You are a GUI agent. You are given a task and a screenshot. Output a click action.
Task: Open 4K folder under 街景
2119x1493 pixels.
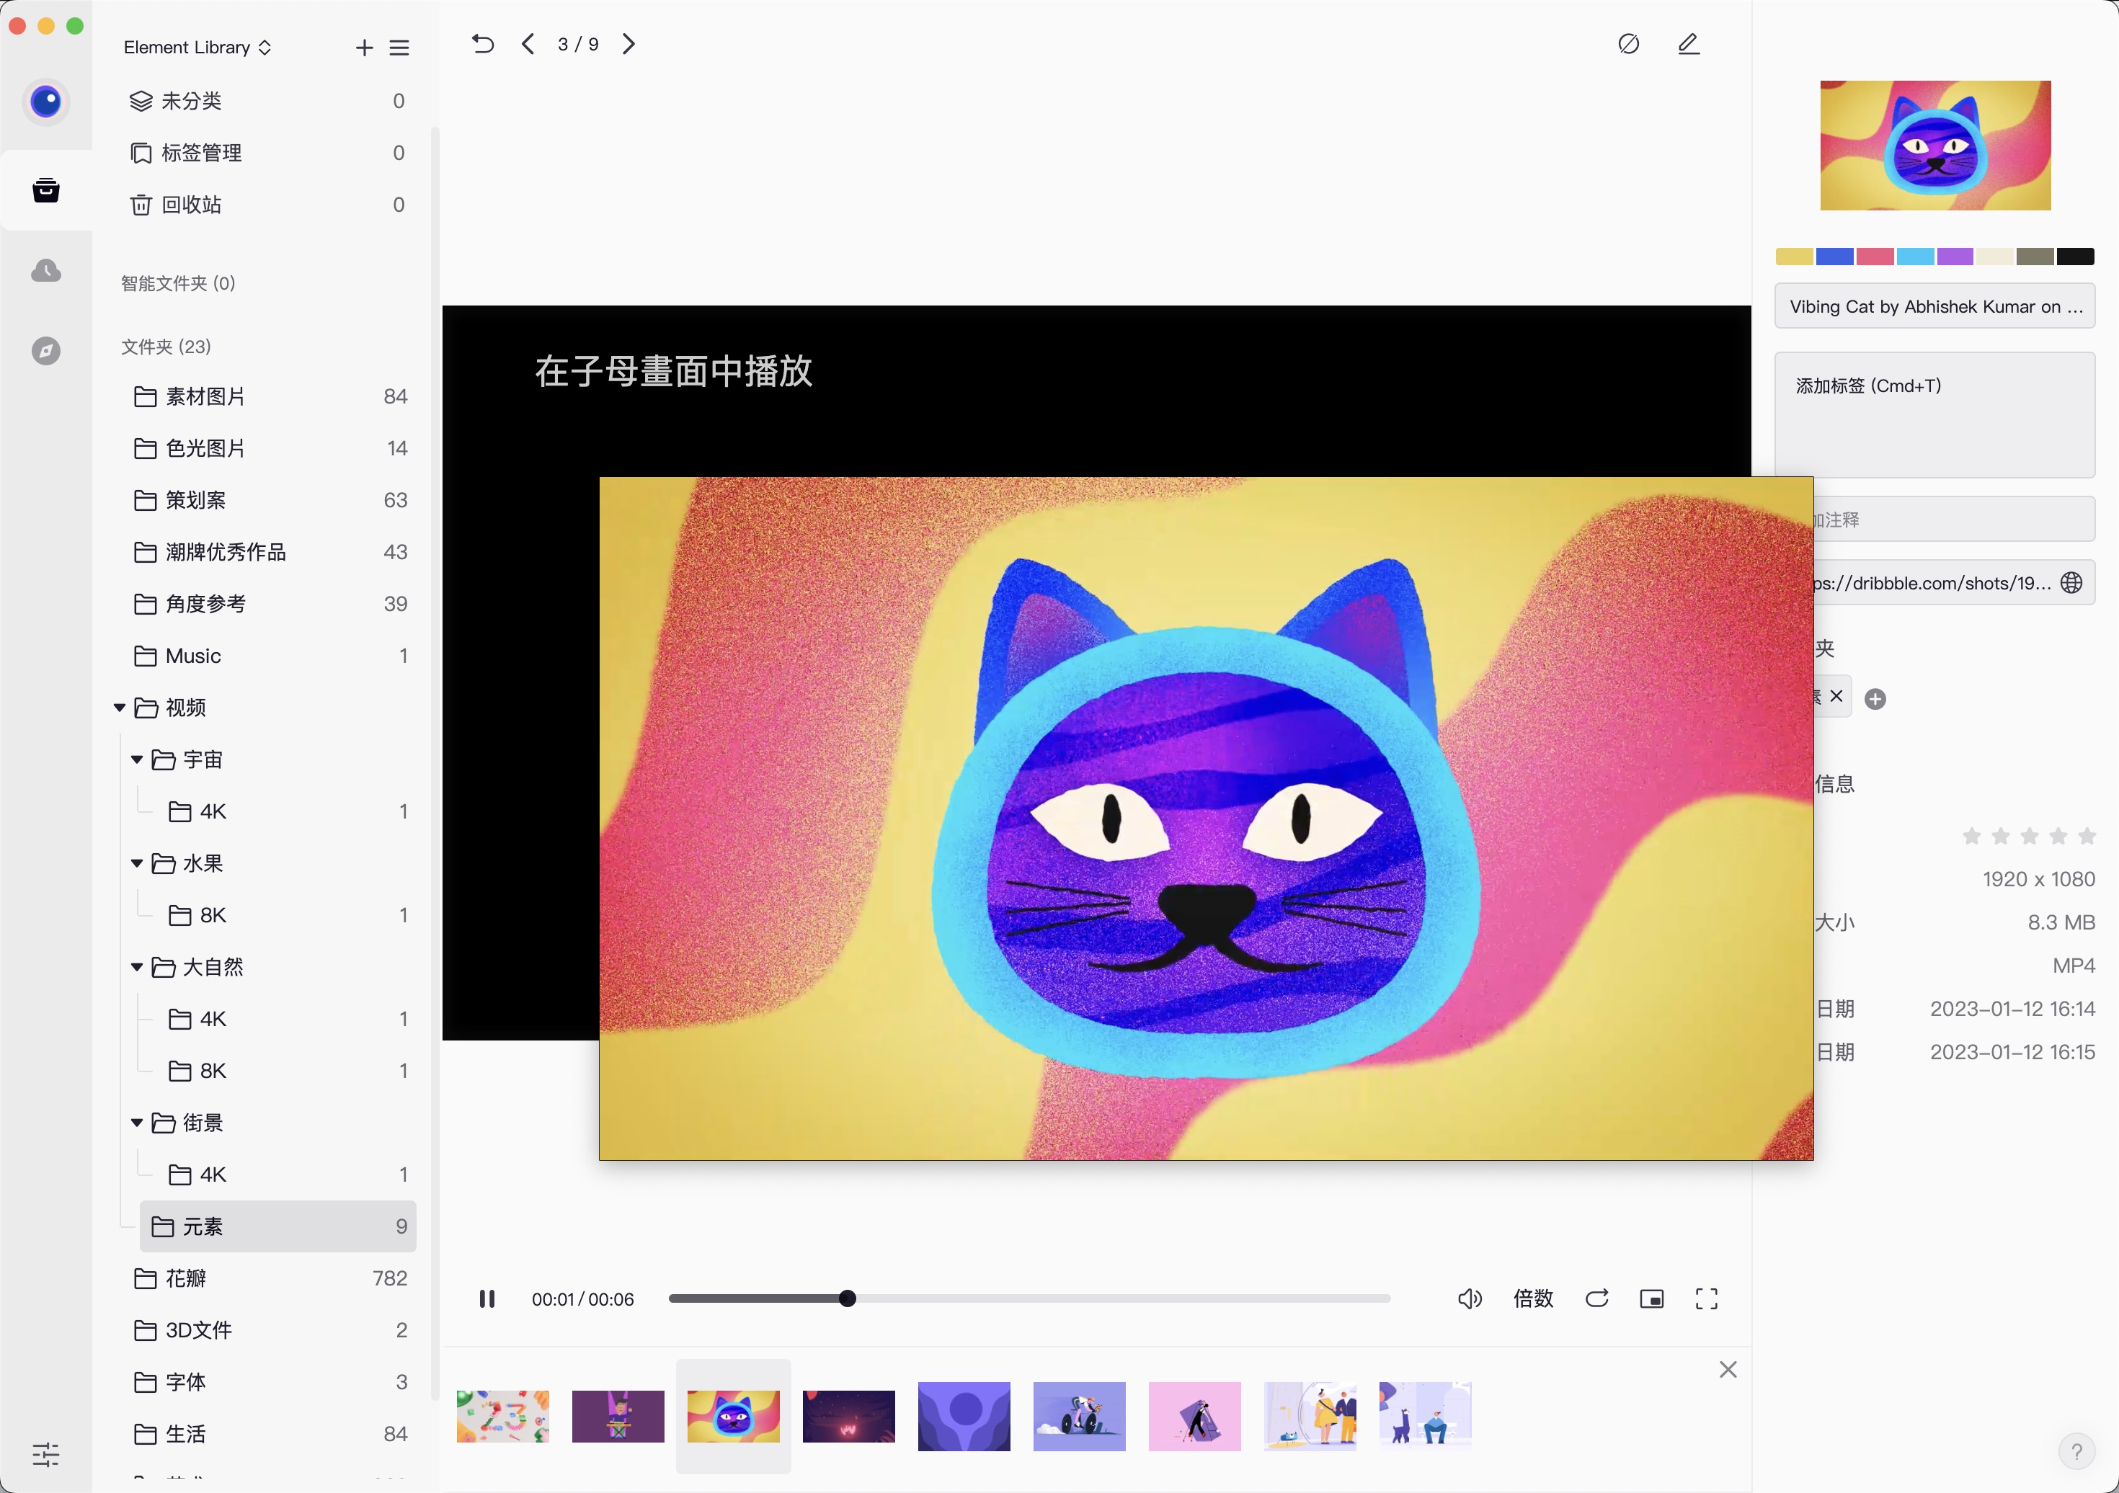[286, 1174]
